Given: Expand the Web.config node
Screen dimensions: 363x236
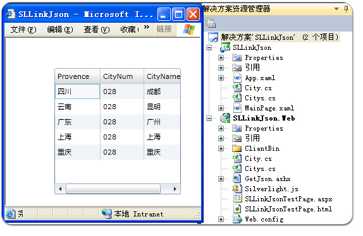Looking at the screenshot, I should point(221,219).
